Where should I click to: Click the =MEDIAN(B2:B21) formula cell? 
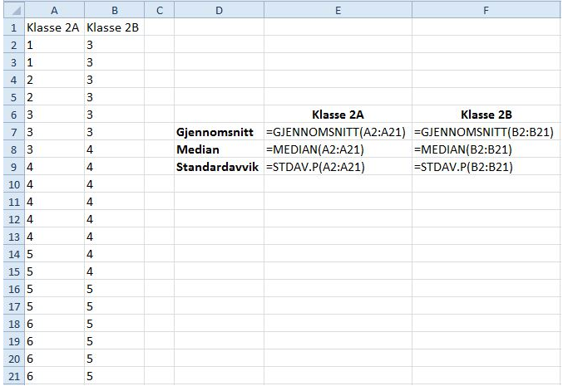[485, 150]
